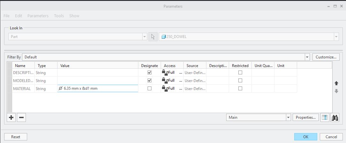The width and height of the screenshot is (346, 143).
Task: Confirm with the OK button
Action: coord(306,137)
